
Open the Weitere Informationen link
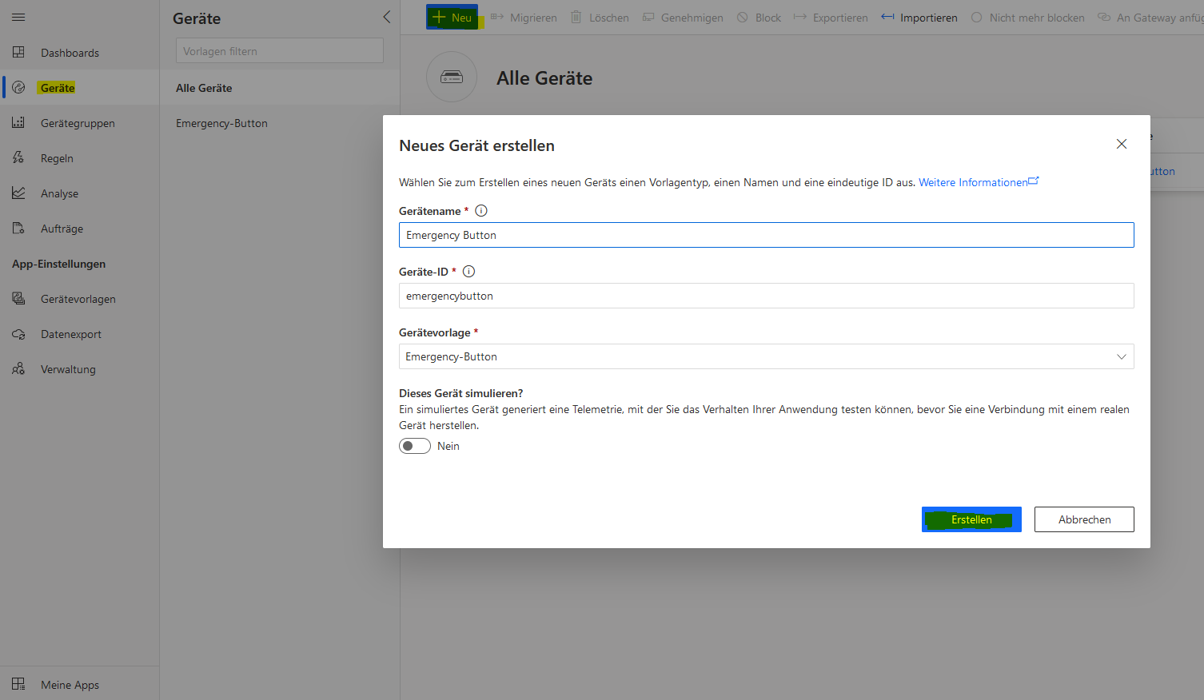point(978,182)
